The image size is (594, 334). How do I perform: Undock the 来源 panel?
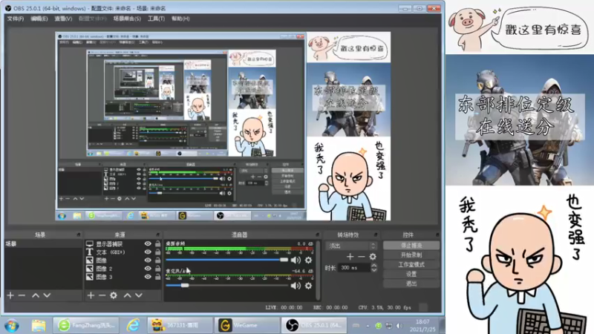point(158,235)
